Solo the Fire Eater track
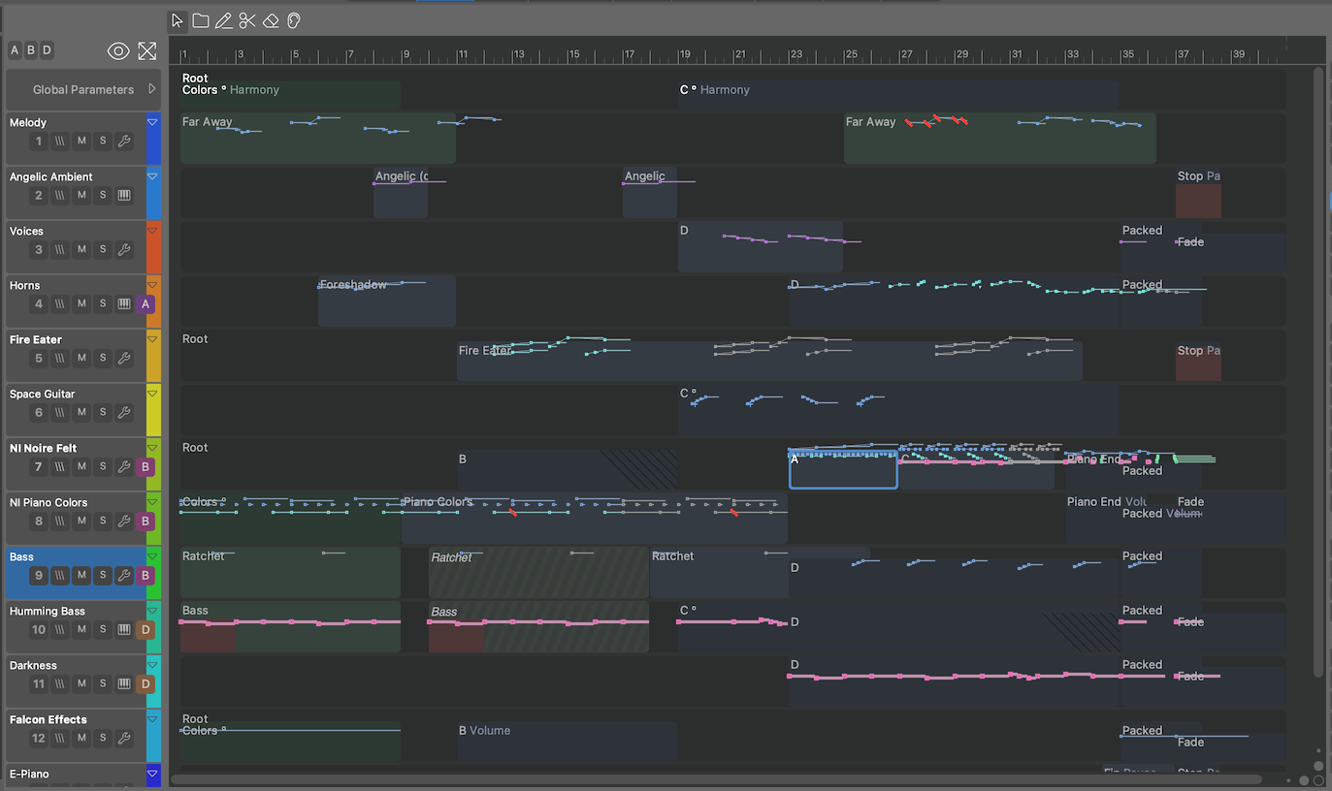The image size is (1332, 791). click(103, 359)
